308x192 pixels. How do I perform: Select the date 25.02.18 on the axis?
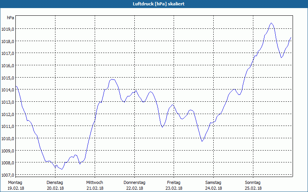253,188
